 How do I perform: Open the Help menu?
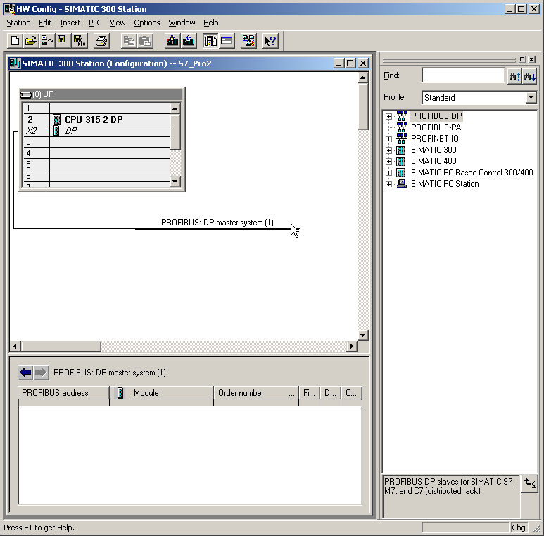point(211,23)
